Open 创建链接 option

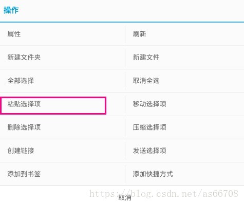coord(62,151)
